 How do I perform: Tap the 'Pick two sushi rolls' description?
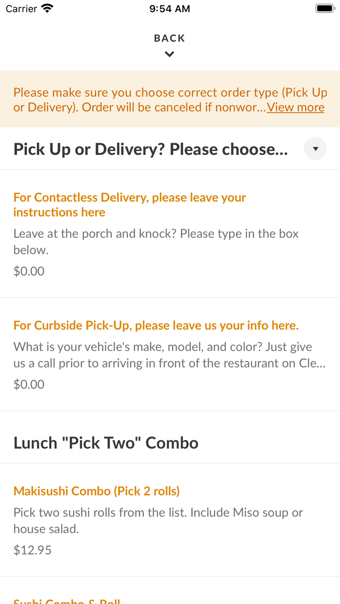158,520
